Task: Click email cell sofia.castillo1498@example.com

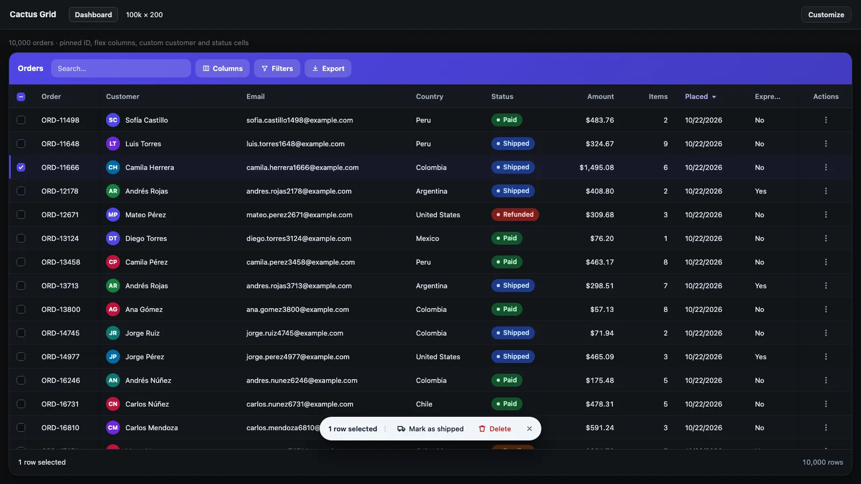Action: 300,120
